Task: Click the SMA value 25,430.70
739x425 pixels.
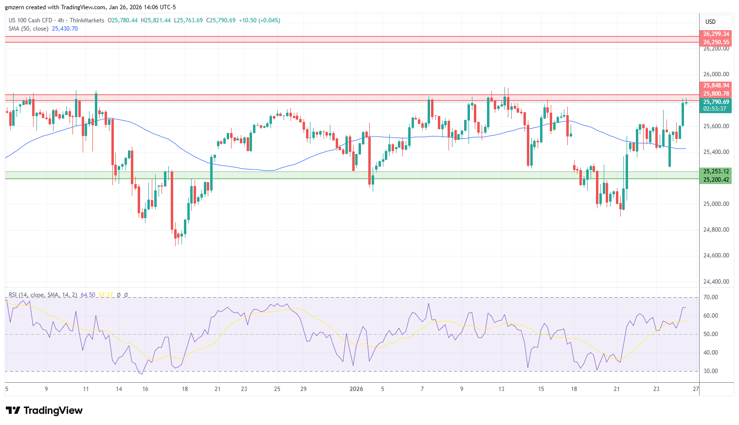Action: (65, 29)
